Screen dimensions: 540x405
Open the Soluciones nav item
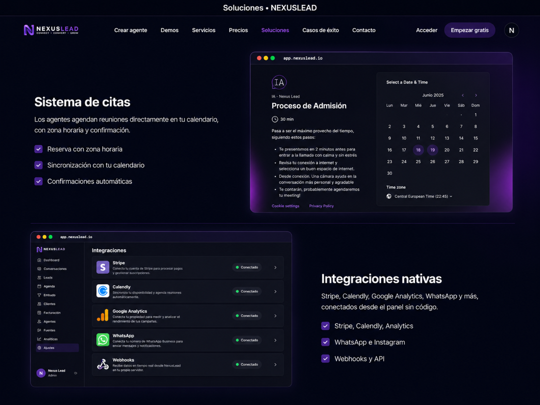(275, 30)
